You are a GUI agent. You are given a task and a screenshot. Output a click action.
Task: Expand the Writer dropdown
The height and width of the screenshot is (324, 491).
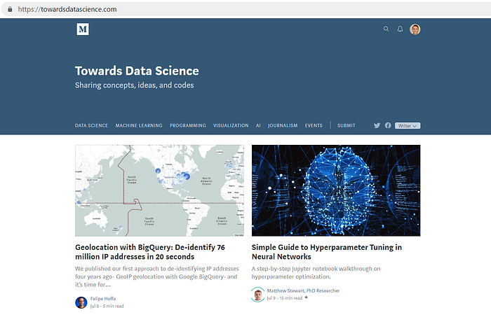(408, 125)
